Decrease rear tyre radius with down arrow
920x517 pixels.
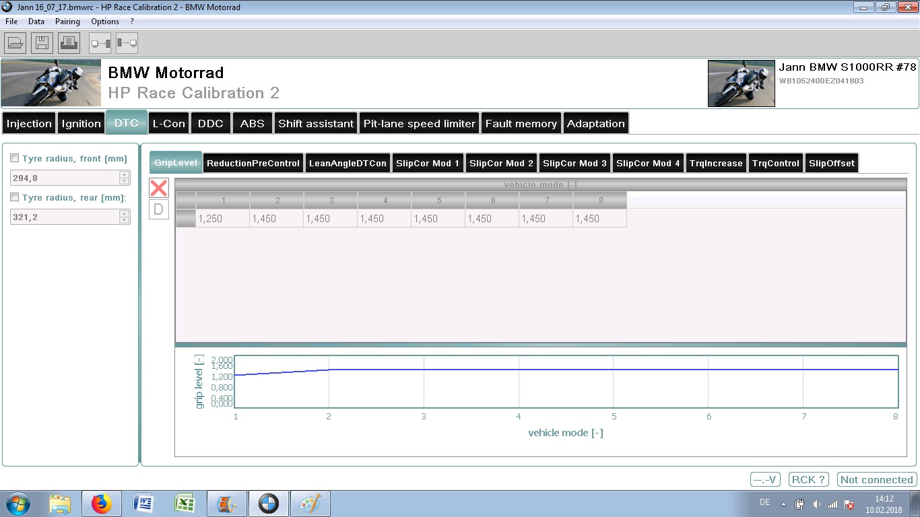coord(124,220)
